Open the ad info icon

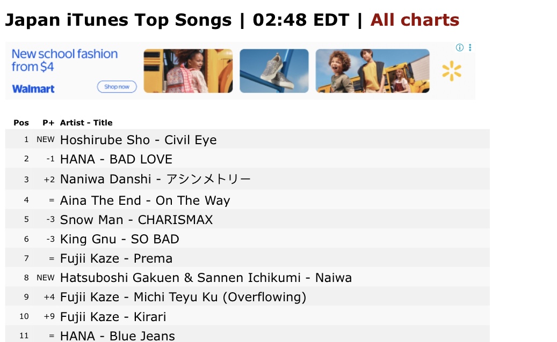pos(459,48)
